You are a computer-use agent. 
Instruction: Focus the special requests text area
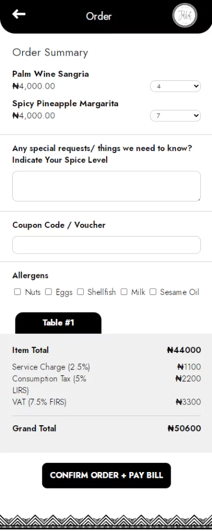pos(107,186)
